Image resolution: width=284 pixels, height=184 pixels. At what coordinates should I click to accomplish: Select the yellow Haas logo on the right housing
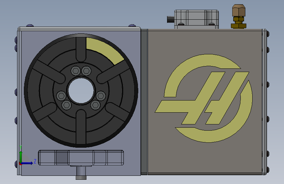tap(204, 98)
